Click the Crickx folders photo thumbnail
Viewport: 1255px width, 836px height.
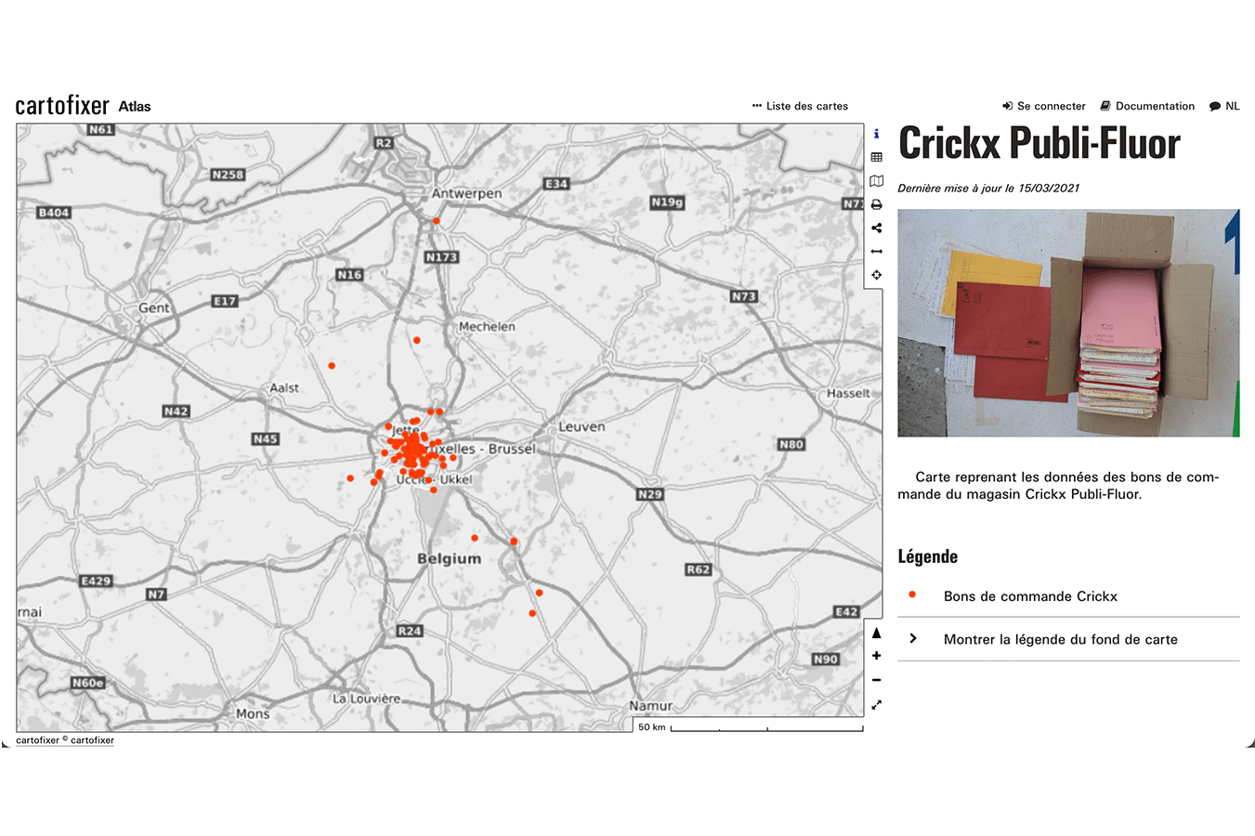pyautogui.click(x=1068, y=322)
